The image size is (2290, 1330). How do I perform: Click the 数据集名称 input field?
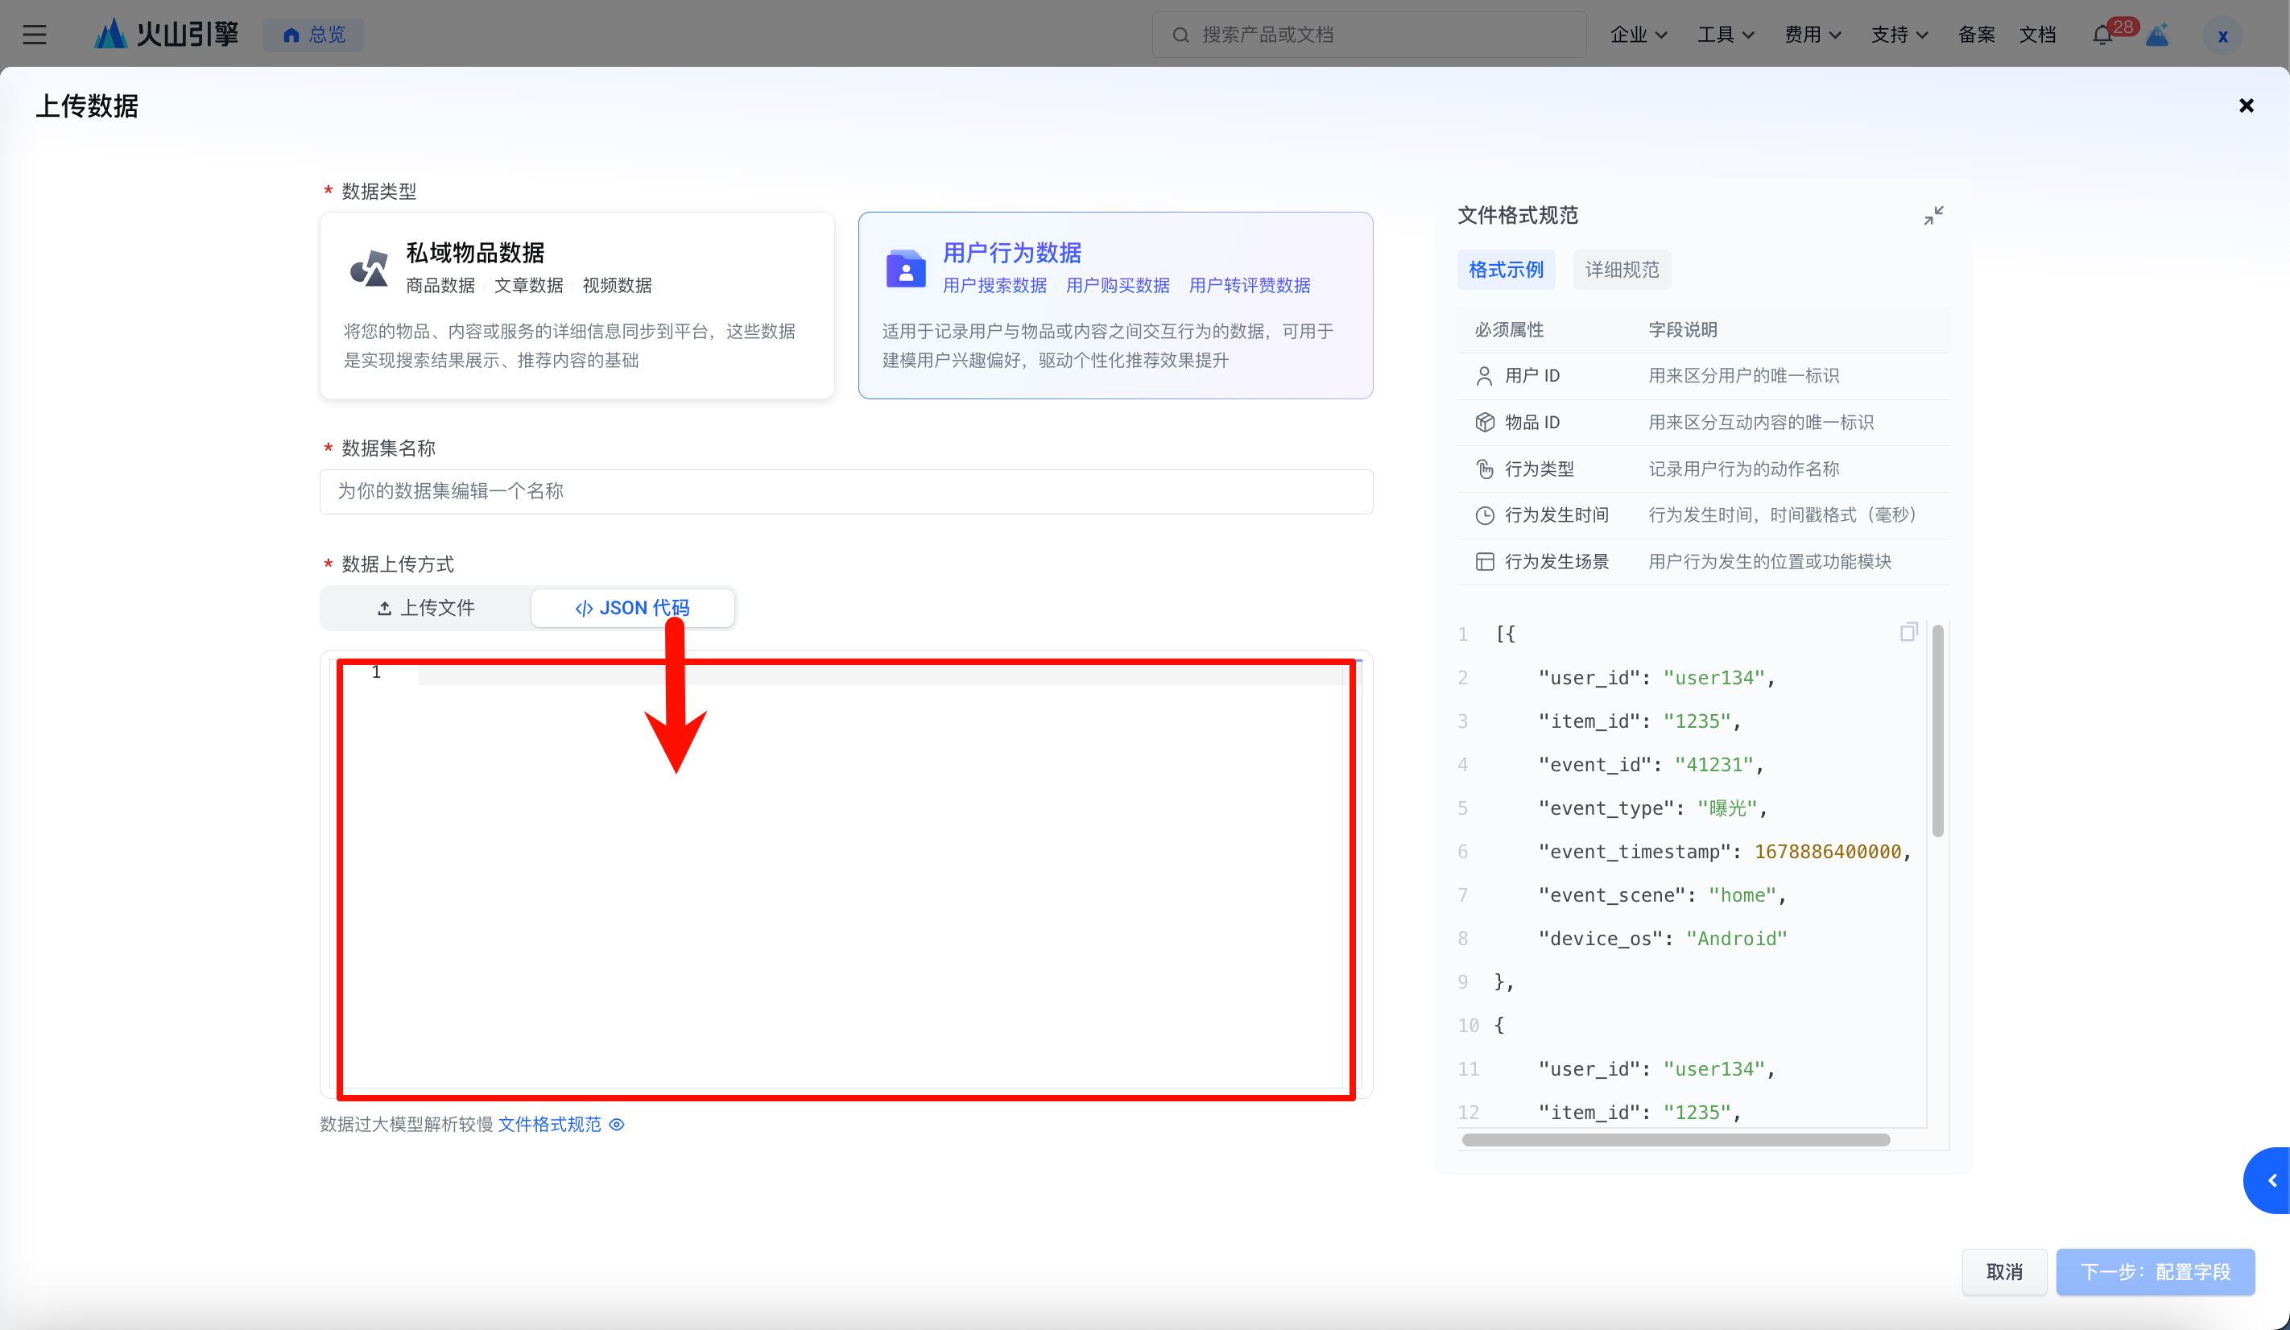coord(845,491)
